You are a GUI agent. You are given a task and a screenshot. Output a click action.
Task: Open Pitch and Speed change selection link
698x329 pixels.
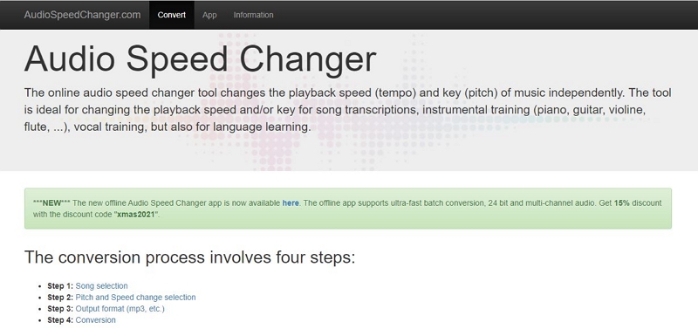tap(135, 298)
